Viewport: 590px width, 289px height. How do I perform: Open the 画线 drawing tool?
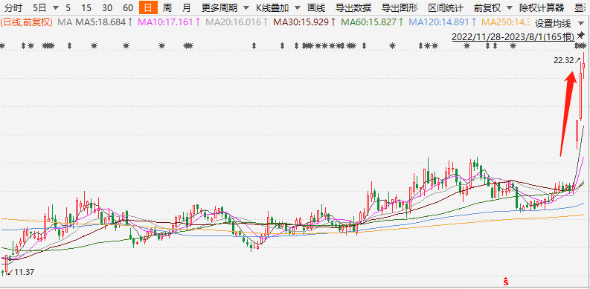pyautogui.click(x=316, y=7)
